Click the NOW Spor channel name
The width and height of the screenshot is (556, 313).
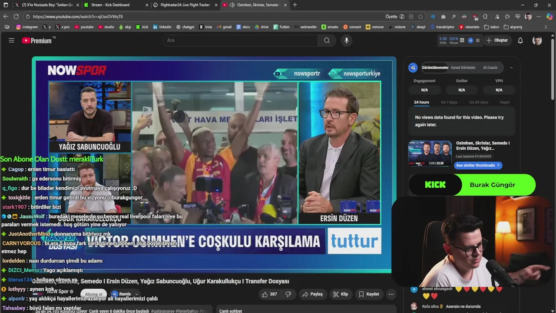point(58,291)
